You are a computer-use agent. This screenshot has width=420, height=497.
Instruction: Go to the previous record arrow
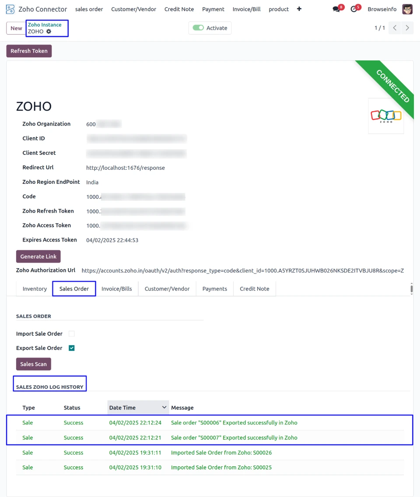(x=395, y=28)
